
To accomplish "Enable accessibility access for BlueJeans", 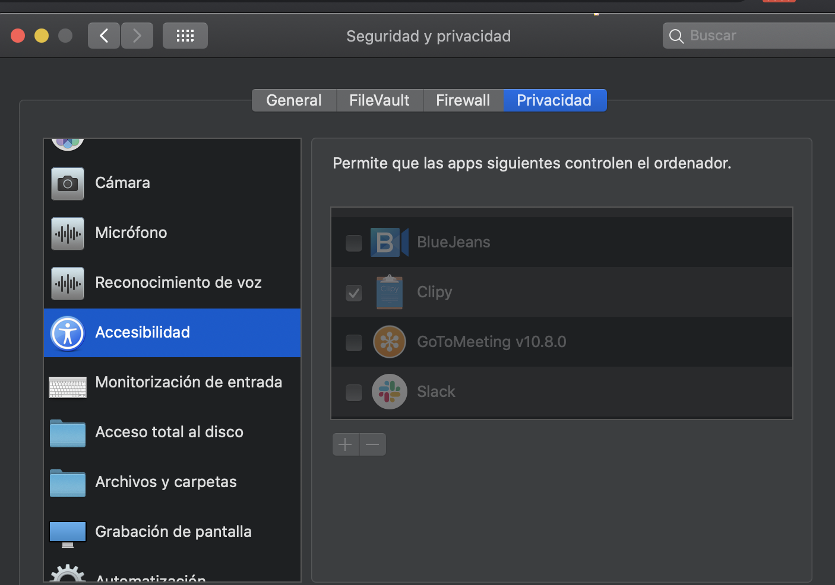I will point(353,243).
